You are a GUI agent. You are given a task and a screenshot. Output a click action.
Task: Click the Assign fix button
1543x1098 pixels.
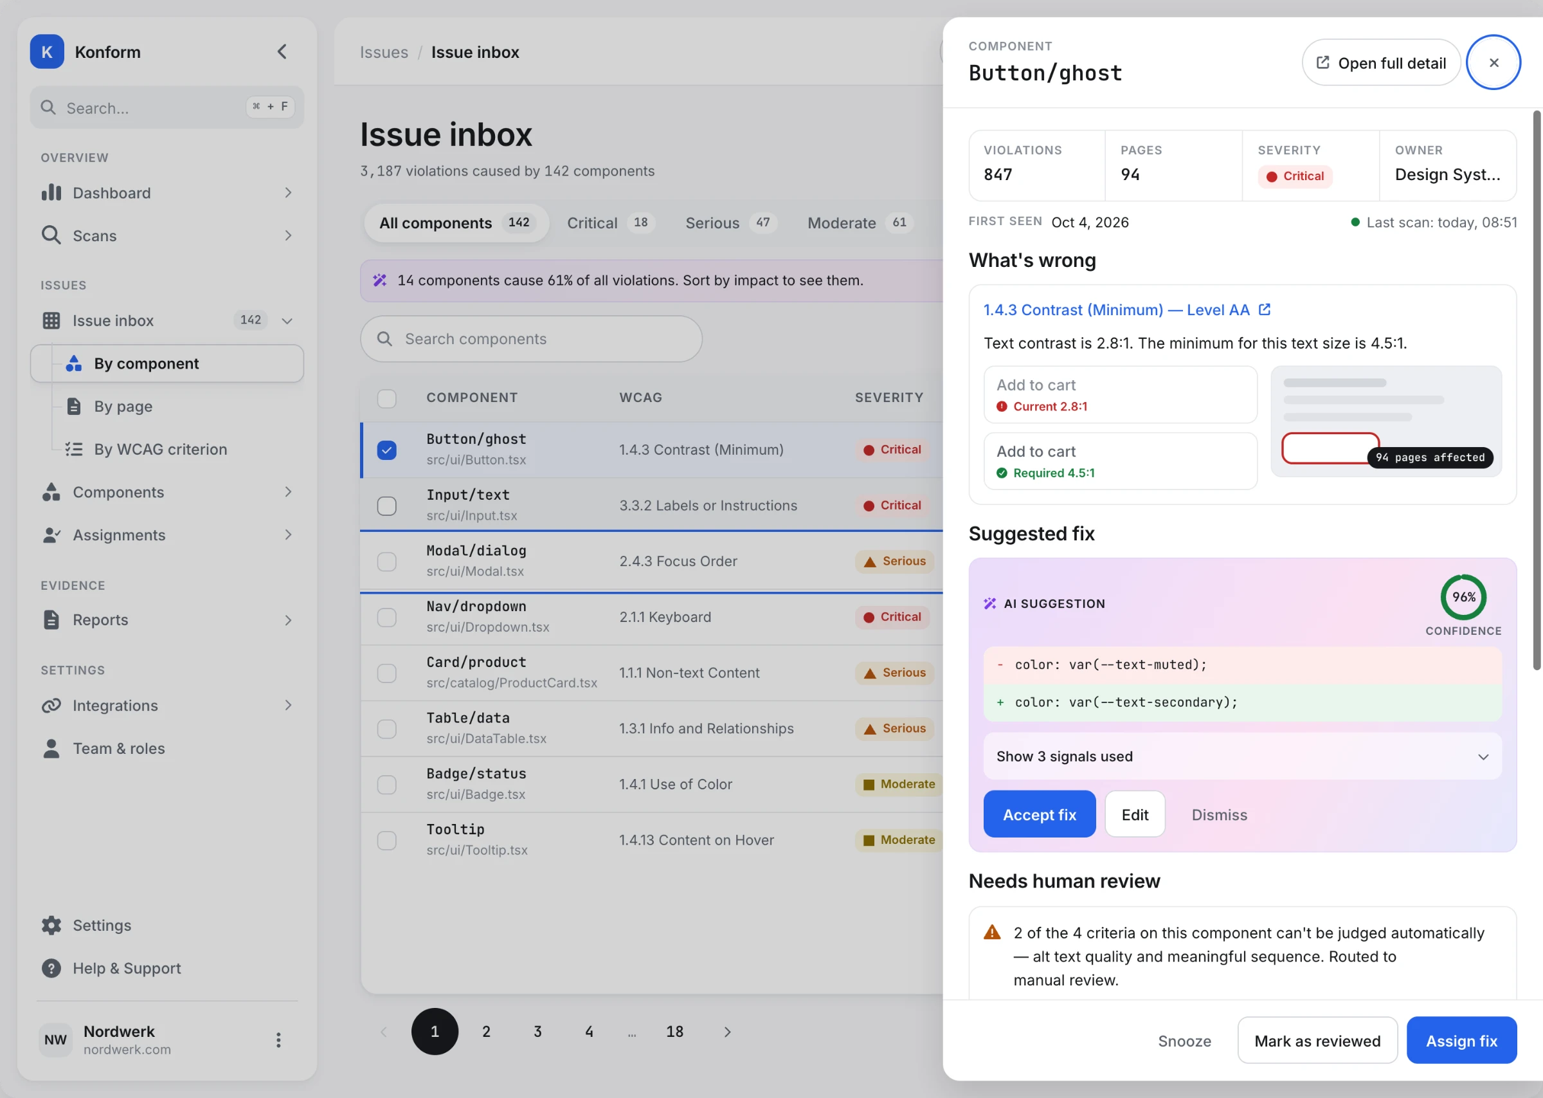point(1461,1041)
